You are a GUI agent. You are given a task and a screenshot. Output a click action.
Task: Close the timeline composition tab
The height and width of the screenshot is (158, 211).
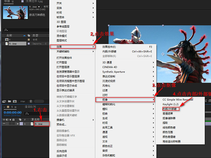(5, 107)
